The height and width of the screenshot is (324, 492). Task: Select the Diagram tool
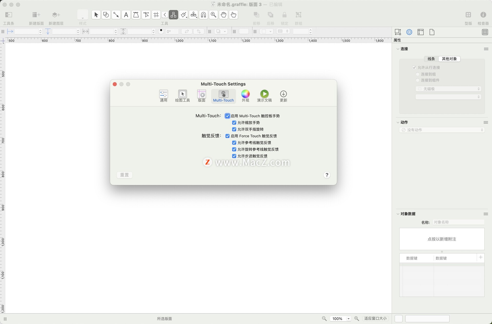[x=173, y=15]
